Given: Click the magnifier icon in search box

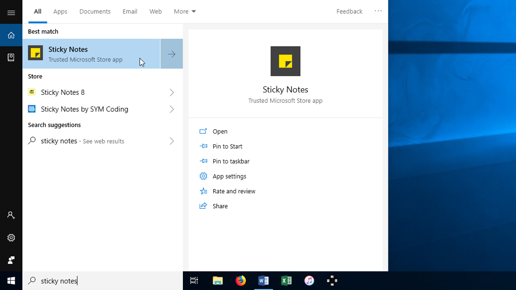Looking at the screenshot, I should pos(32,280).
